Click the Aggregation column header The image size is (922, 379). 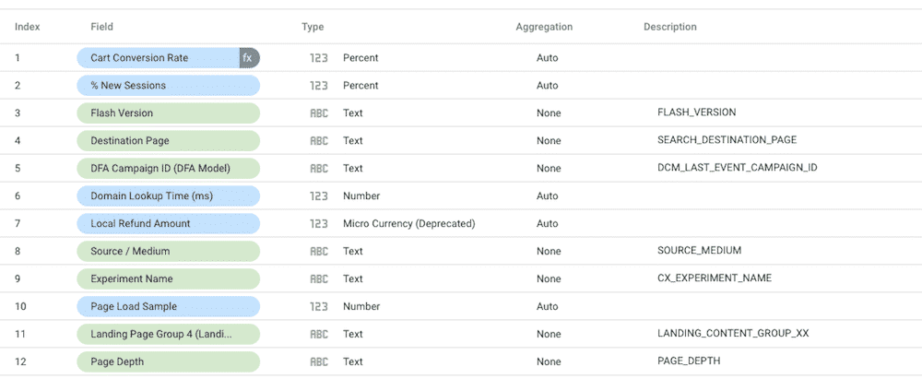coord(544,27)
